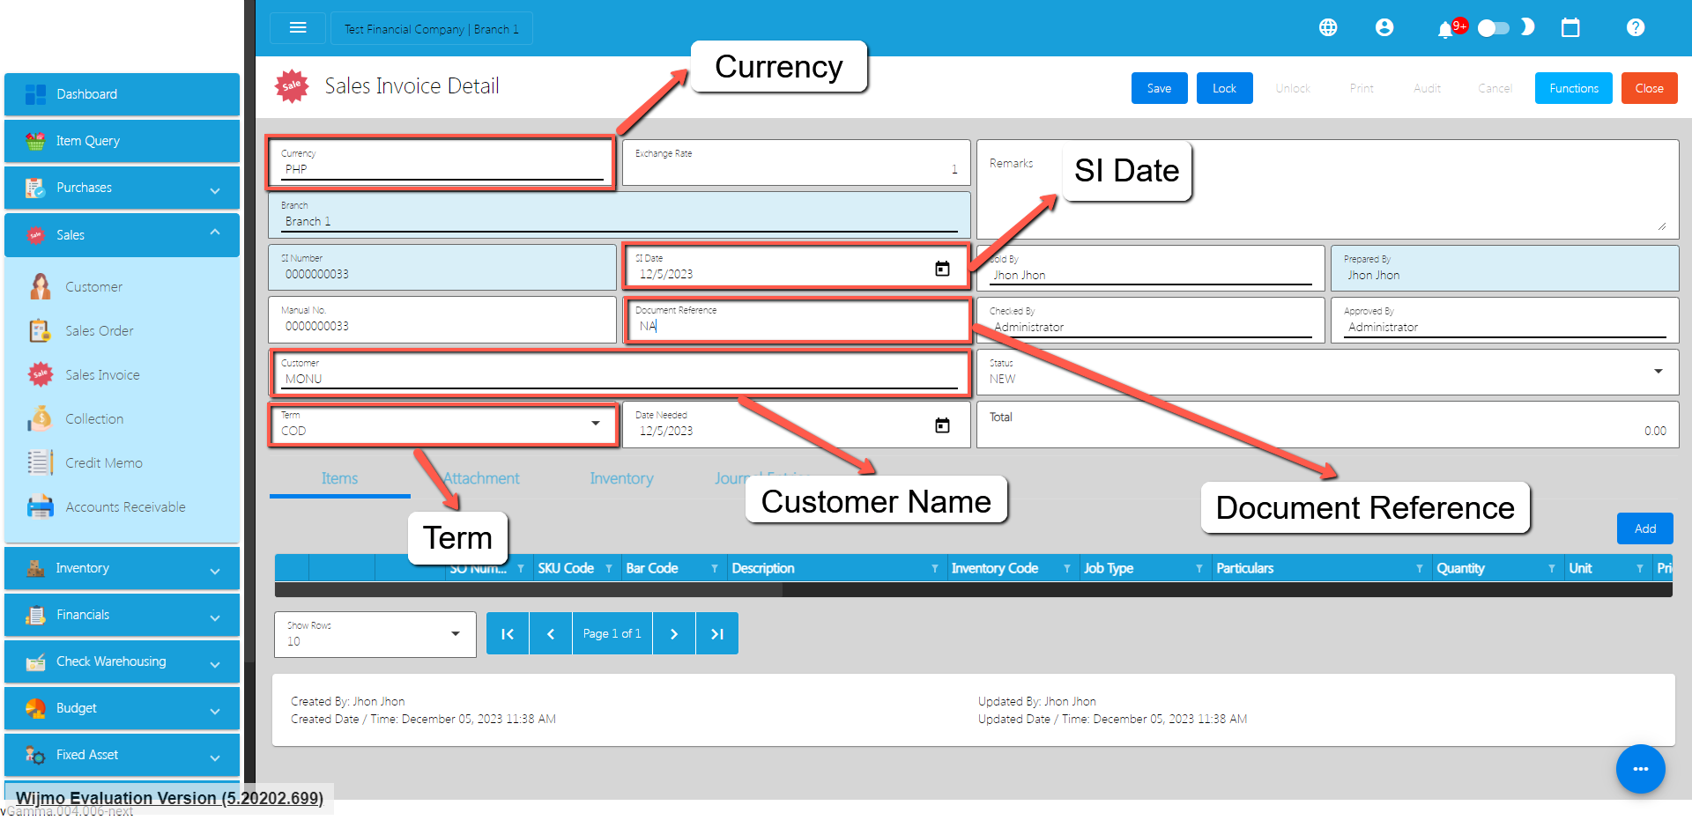1692x820 pixels.
Task: Click the Save button
Action: point(1159,88)
